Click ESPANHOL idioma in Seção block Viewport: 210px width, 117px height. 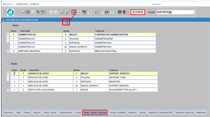pyautogui.click(x=94, y=82)
